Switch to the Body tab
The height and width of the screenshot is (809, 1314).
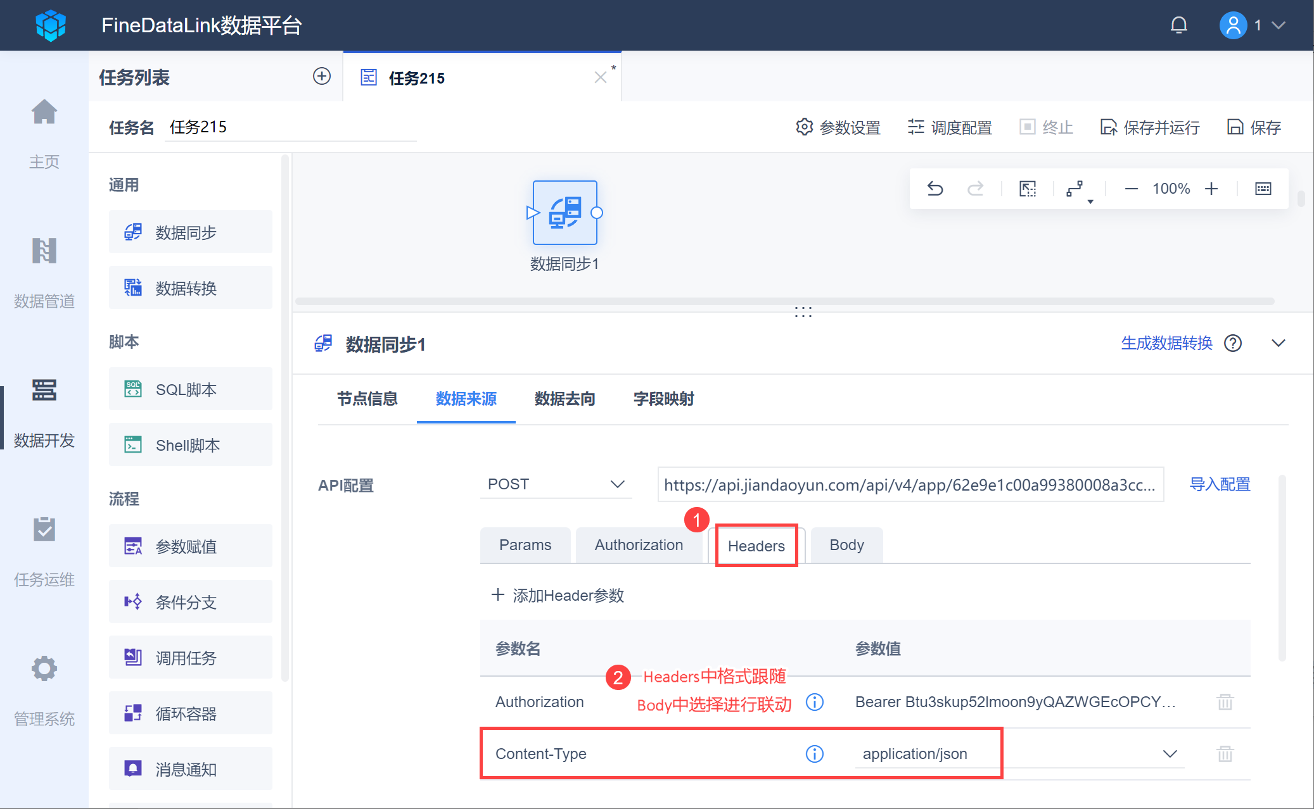pyautogui.click(x=846, y=545)
